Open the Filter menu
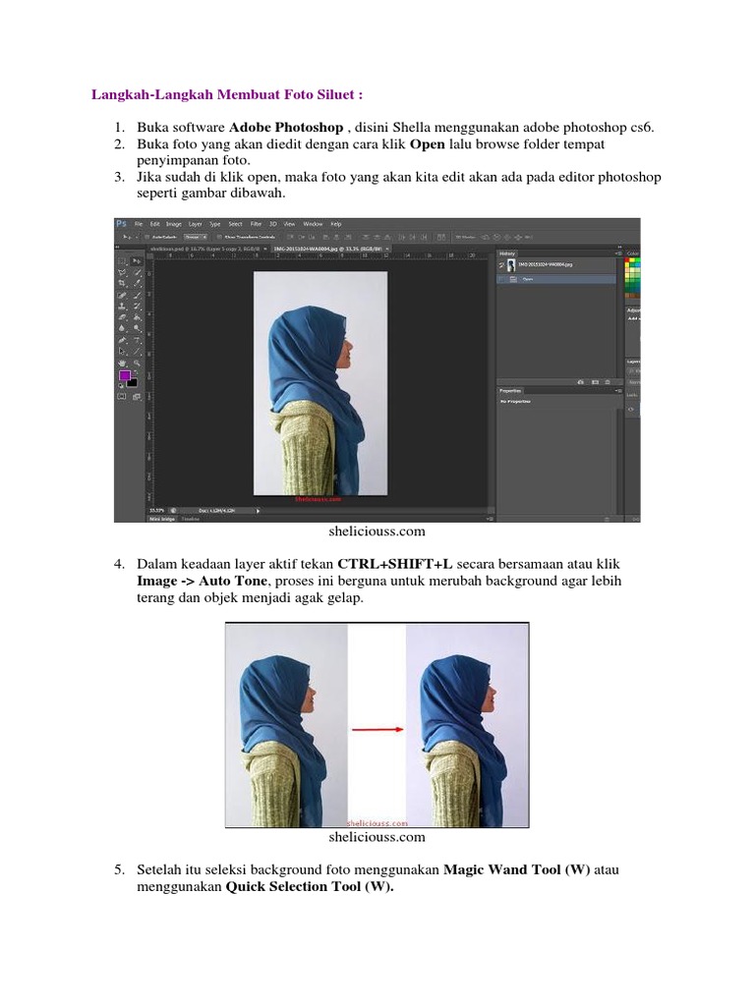Image resolution: width=755 pixels, height=1006 pixels. 257,224
